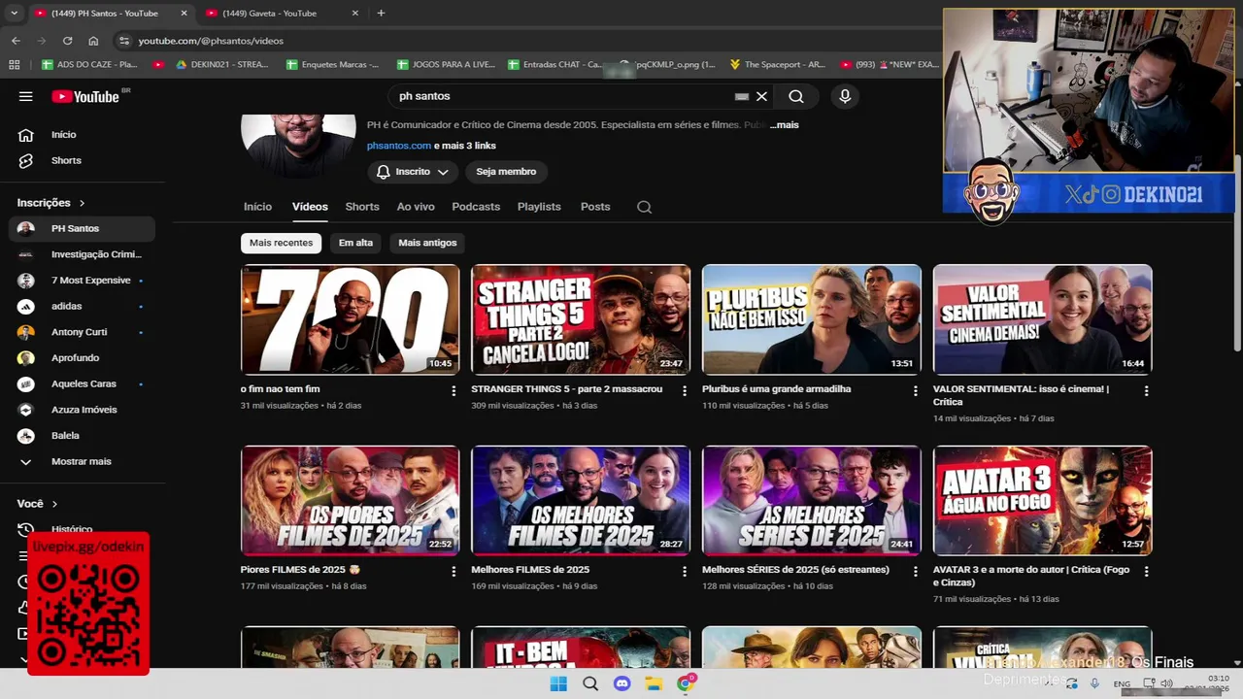
Task: Click the magnifier search button beside the search box
Action: click(x=796, y=96)
